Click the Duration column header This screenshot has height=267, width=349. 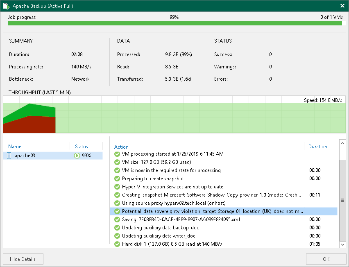pyautogui.click(x=317, y=147)
